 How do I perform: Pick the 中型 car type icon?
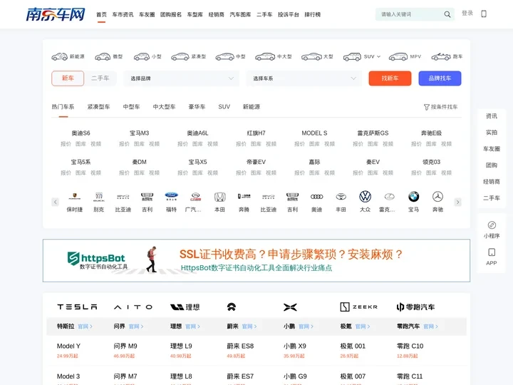pos(224,56)
